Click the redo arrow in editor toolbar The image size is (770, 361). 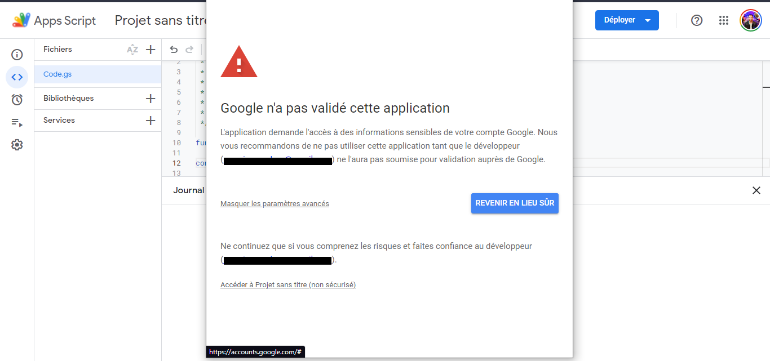tap(189, 50)
